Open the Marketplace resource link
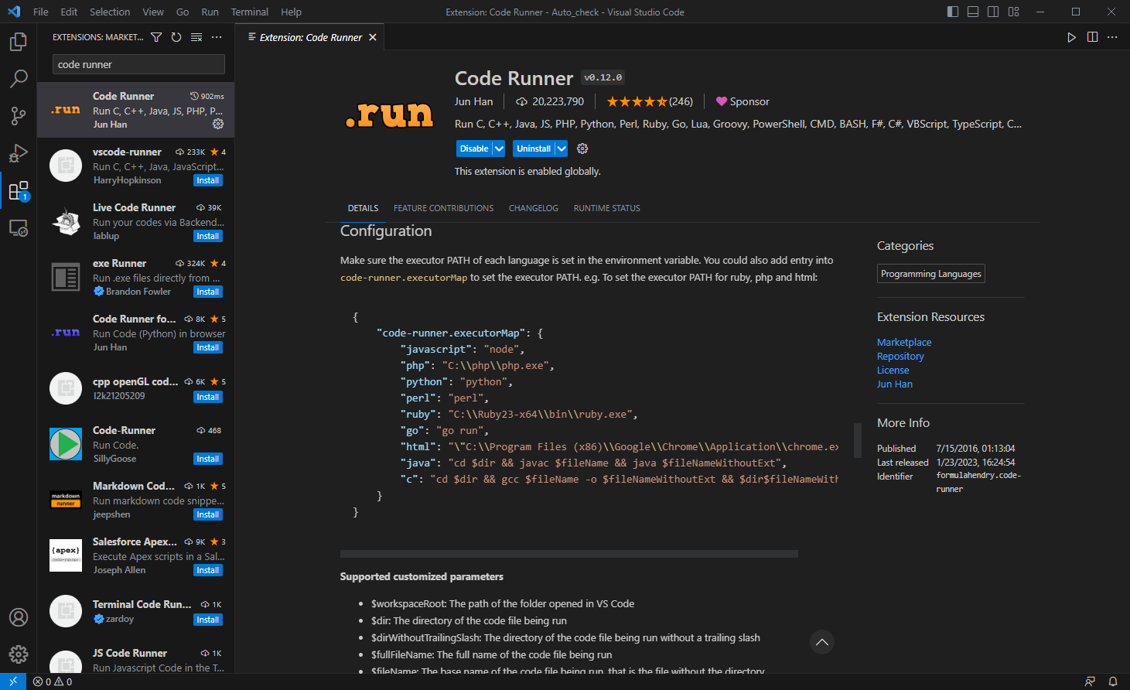 click(904, 342)
